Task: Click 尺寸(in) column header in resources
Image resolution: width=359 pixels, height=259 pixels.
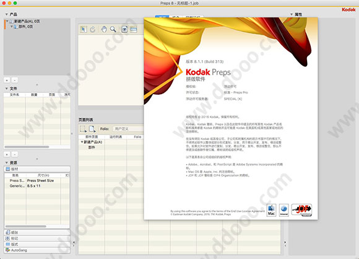Action: pos(43,175)
